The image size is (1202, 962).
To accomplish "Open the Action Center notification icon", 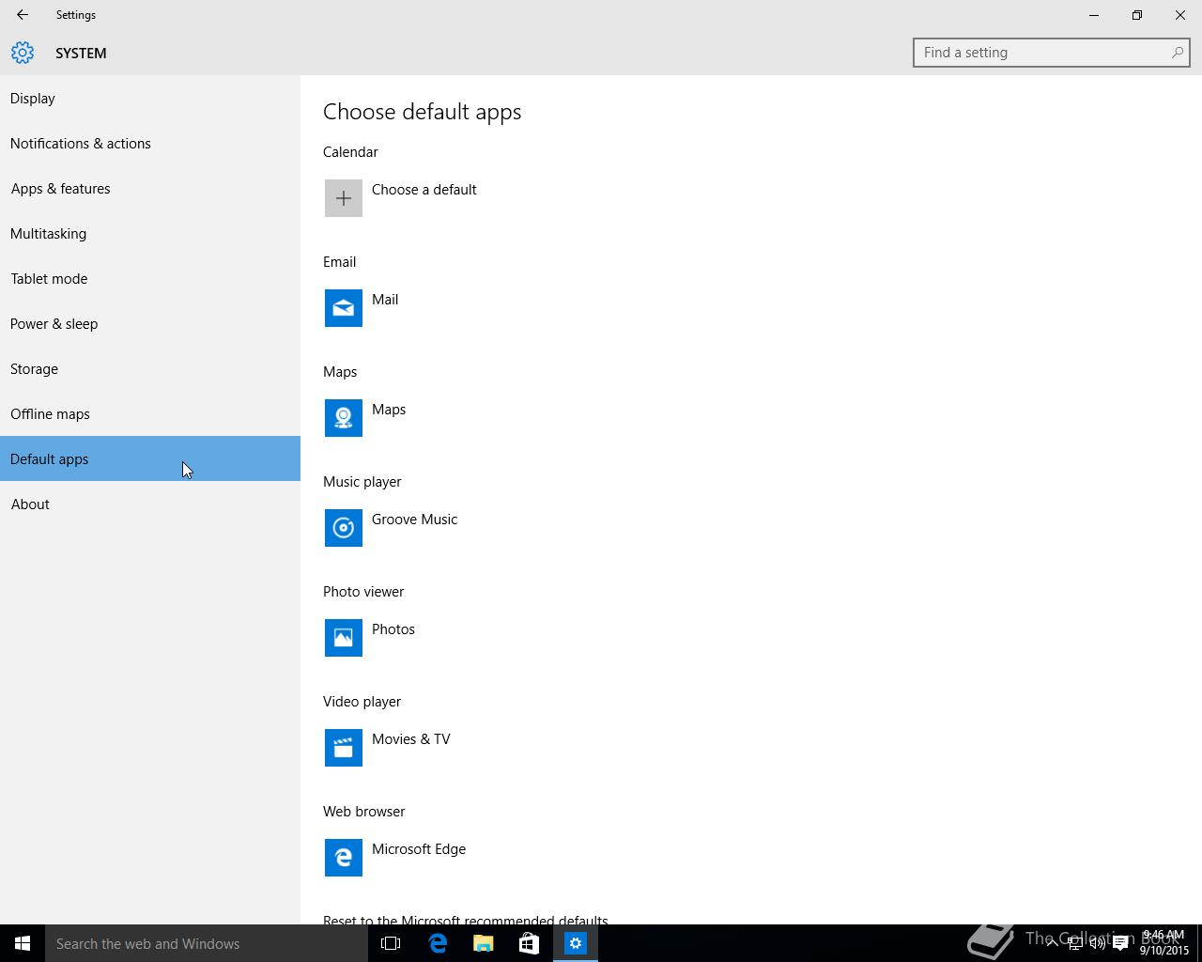I will click(x=1120, y=943).
